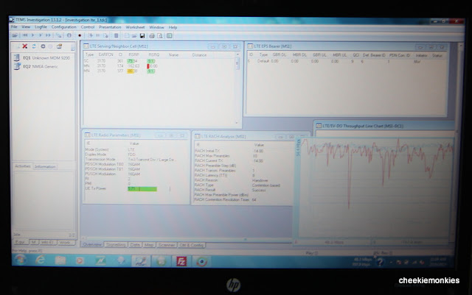The width and height of the screenshot is (472, 295).
Task: Click the red RSRQ bar in first MN row
Action: coord(147,66)
